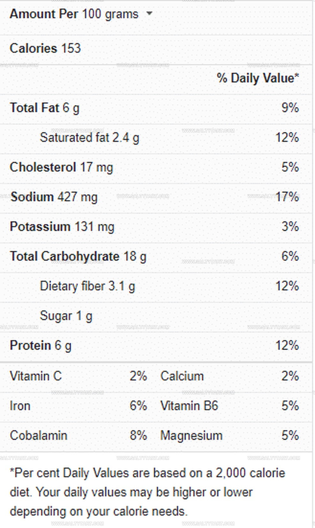Click the Cholesterol 17 mg label
The width and height of the screenshot is (315, 528).
(x=61, y=167)
